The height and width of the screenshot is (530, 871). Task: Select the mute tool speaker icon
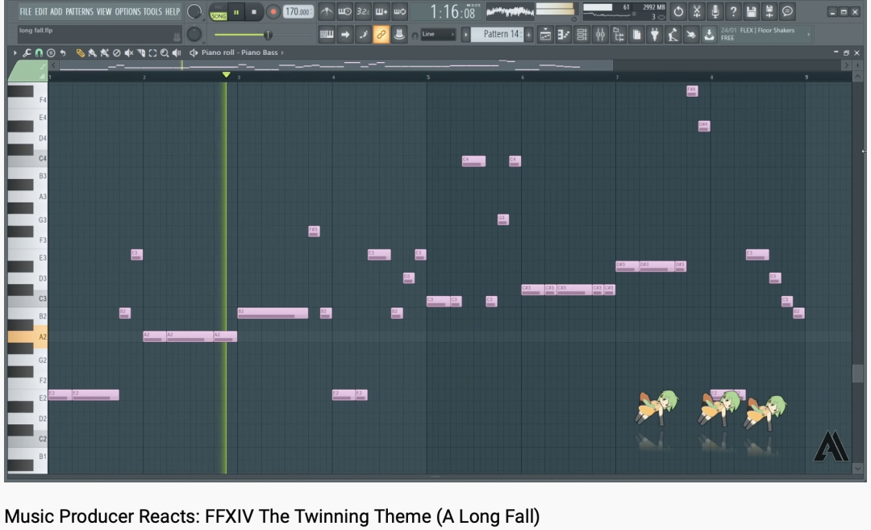point(129,52)
